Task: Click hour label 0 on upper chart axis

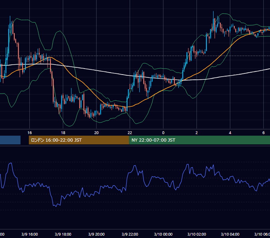Action: tap(163, 132)
